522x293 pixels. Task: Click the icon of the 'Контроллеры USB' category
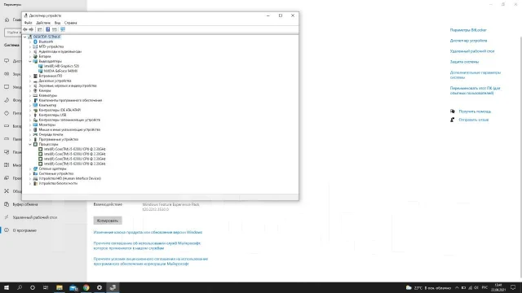point(35,115)
